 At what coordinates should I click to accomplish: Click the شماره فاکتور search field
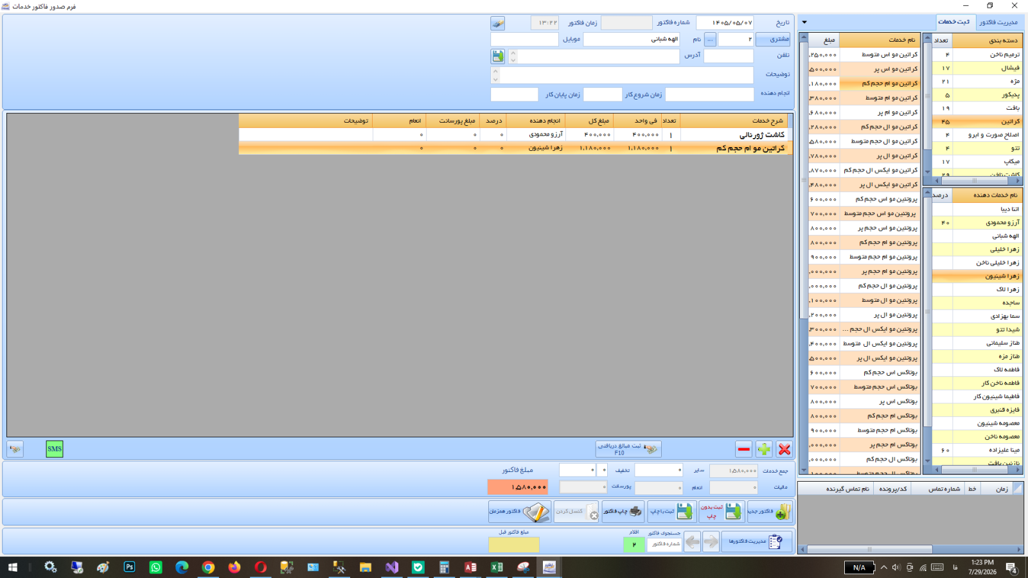click(665, 544)
